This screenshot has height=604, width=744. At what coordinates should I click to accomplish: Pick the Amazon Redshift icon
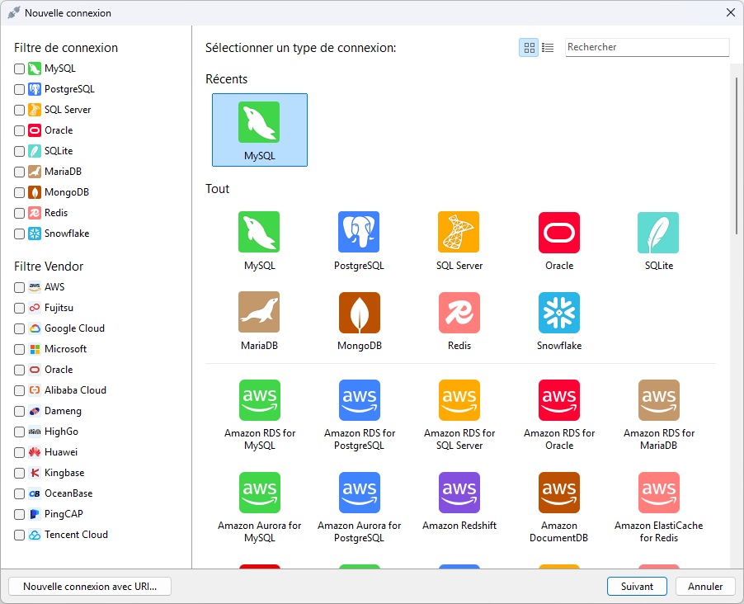click(459, 493)
